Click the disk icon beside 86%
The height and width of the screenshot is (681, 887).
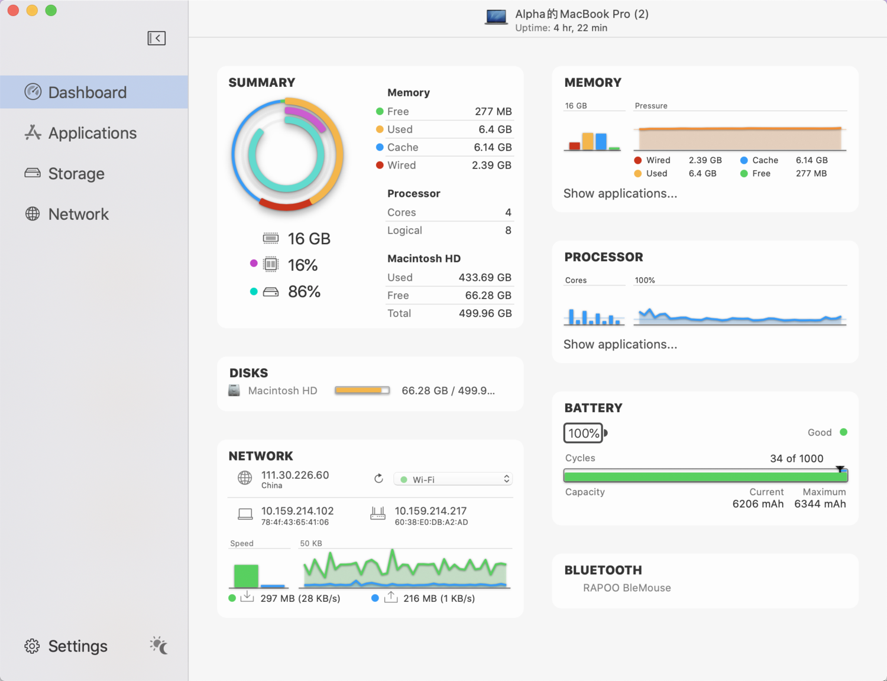click(x=271, y=291)
